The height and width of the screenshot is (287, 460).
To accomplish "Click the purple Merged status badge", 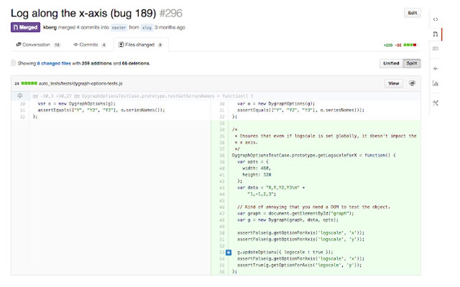I will coord(26,27).
